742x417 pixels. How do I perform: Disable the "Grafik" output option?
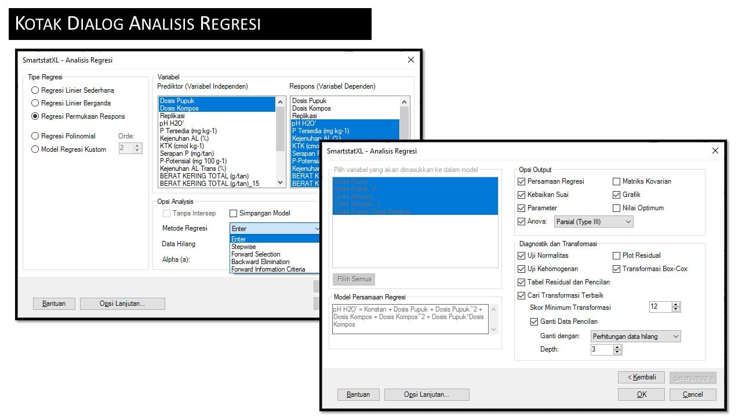[616, 195]
